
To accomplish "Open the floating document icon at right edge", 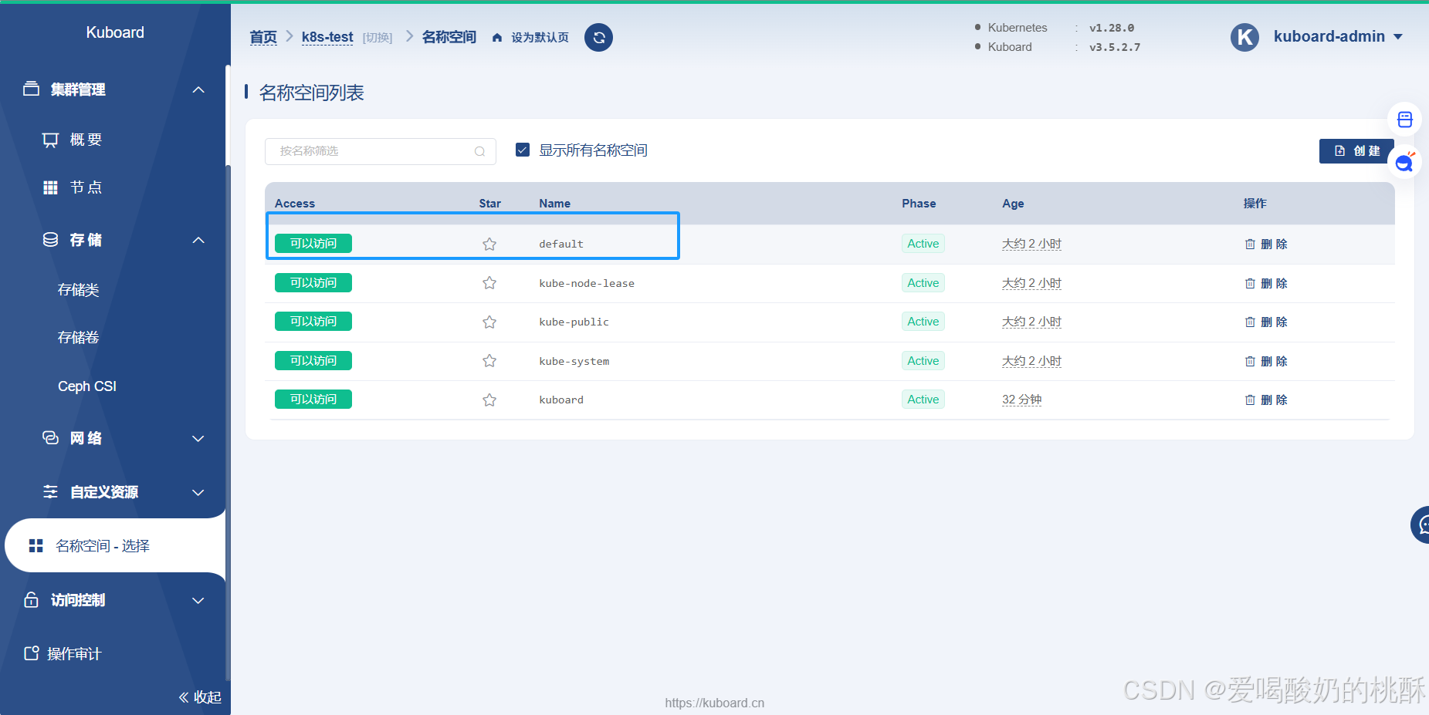I will pyautogui.click(x=1404, y=120).
